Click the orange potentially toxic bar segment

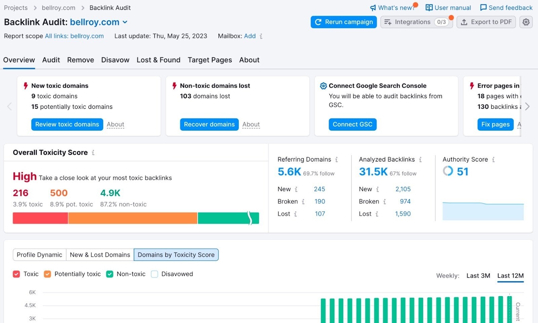[x=133, y=218]
